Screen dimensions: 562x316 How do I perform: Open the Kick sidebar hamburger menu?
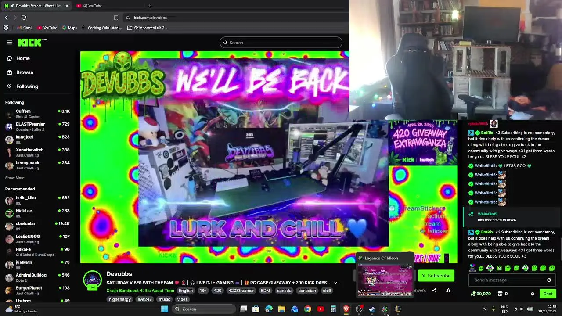(x=9, y=43)
